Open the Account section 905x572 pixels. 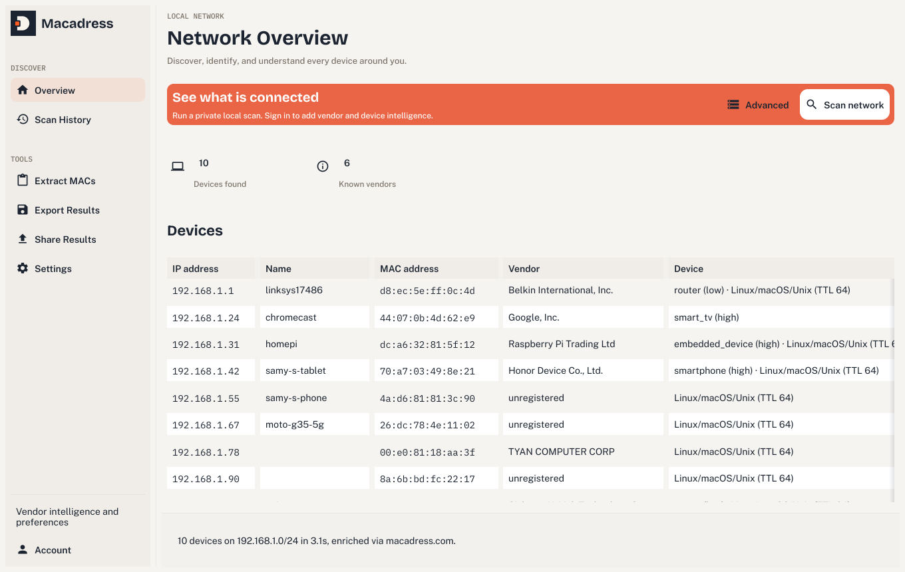[x=78, y=550]
